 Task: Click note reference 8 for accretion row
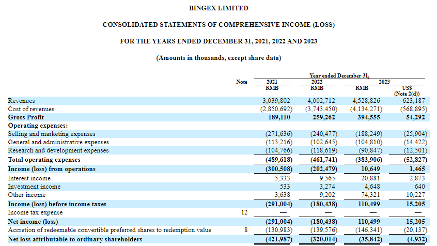246,230
